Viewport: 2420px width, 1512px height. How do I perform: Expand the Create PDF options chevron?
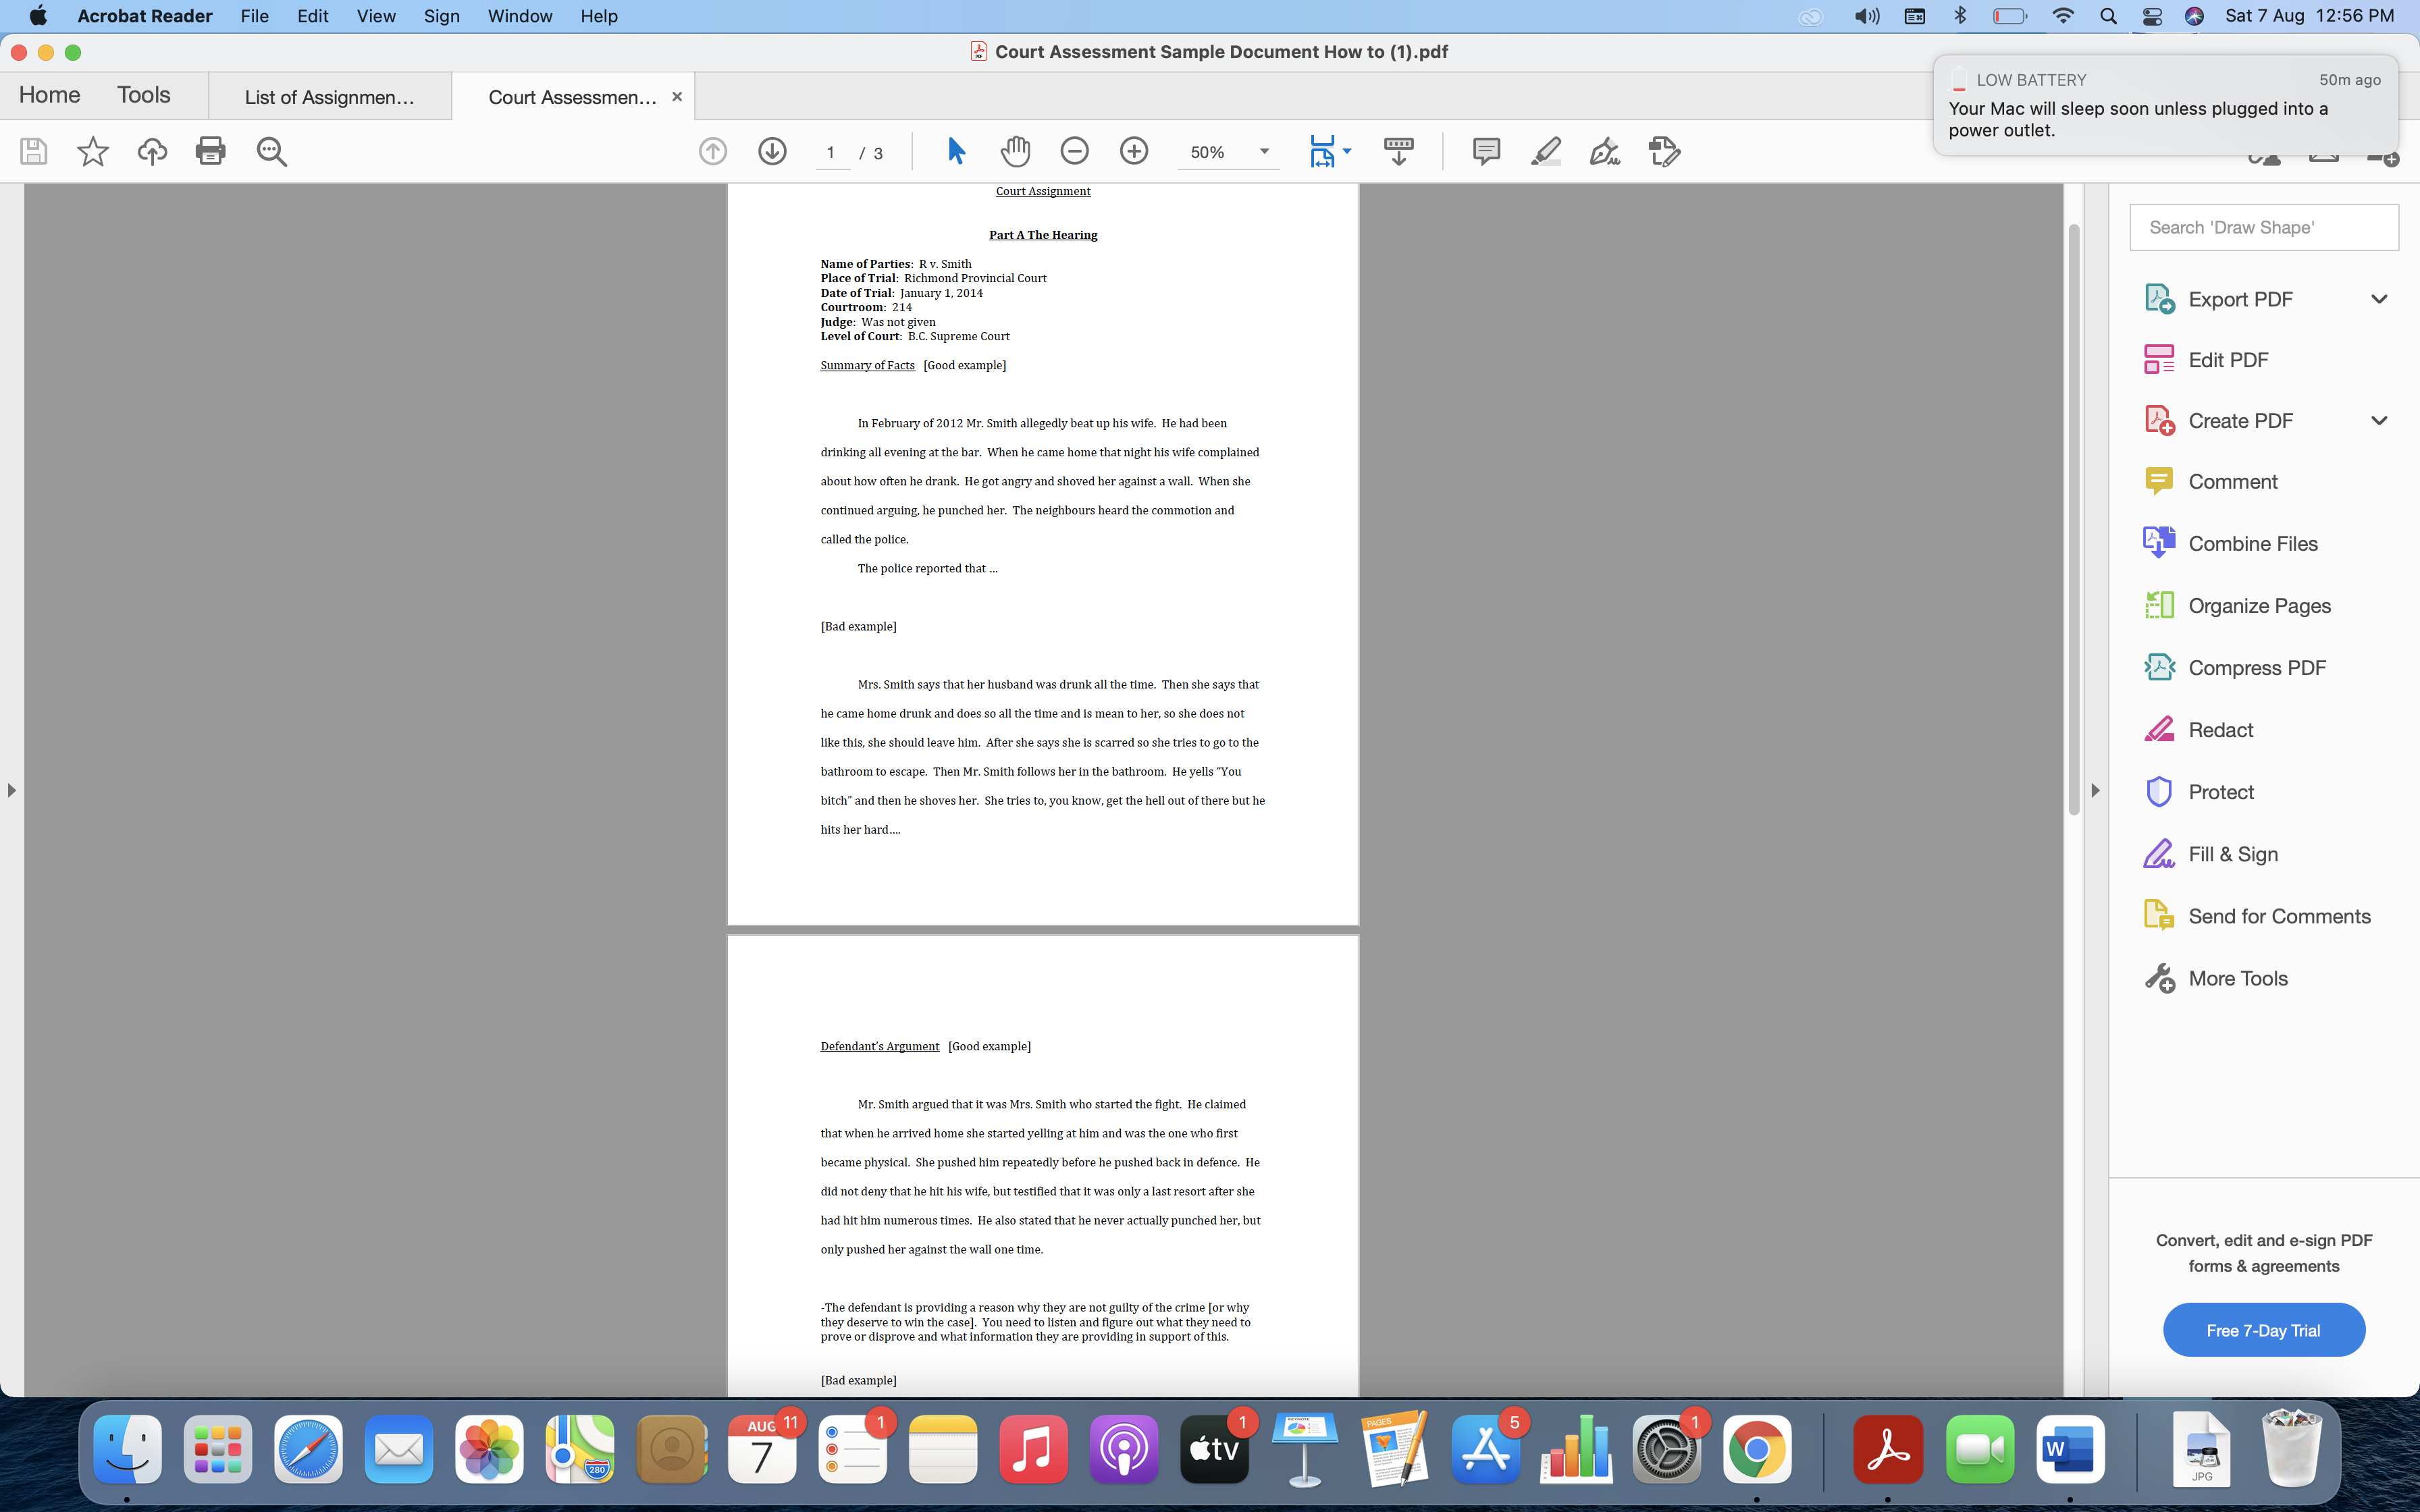(x=2379, y=420)
